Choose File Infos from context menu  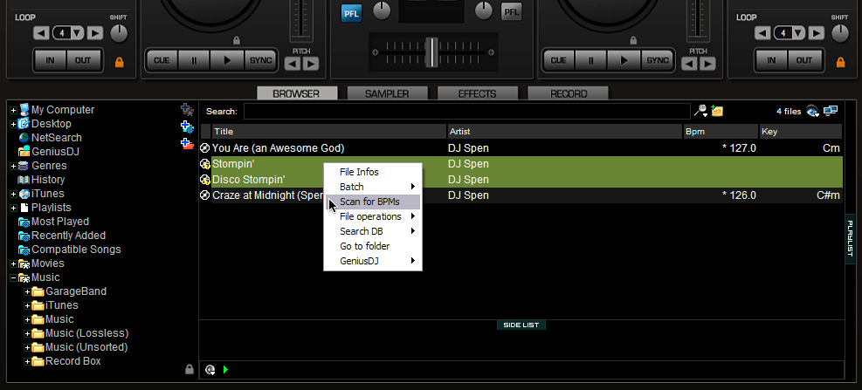click(x=373, y=172)
